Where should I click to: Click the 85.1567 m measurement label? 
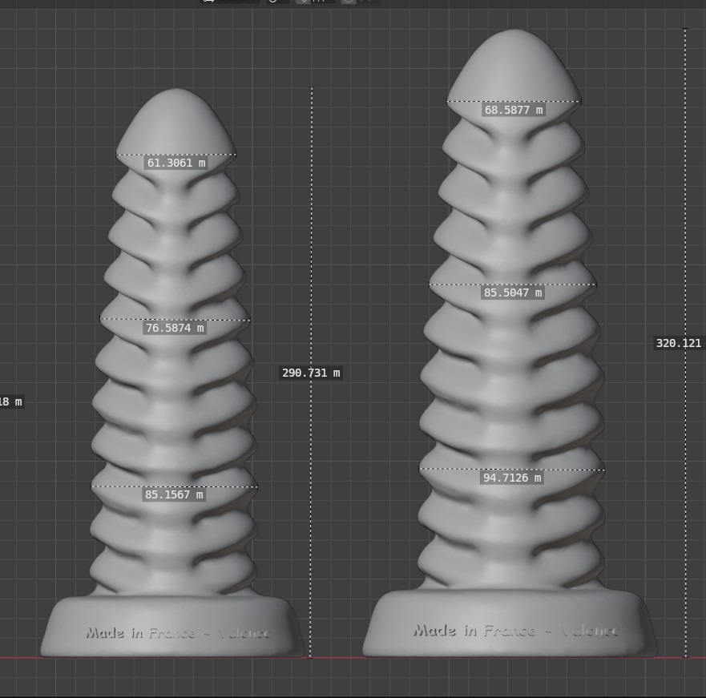(175, 495)
